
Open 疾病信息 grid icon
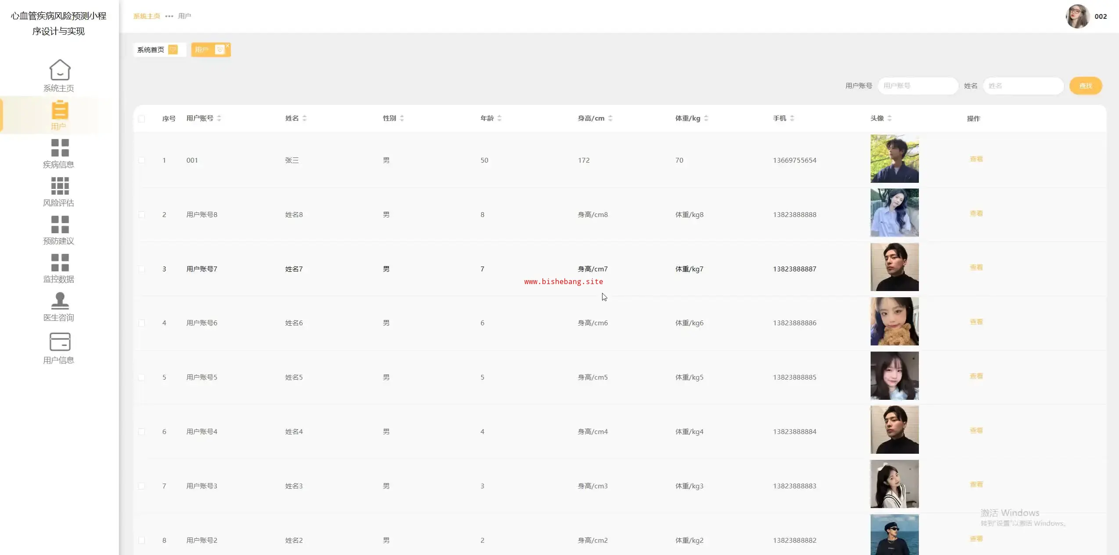click(x=60, y=148)
